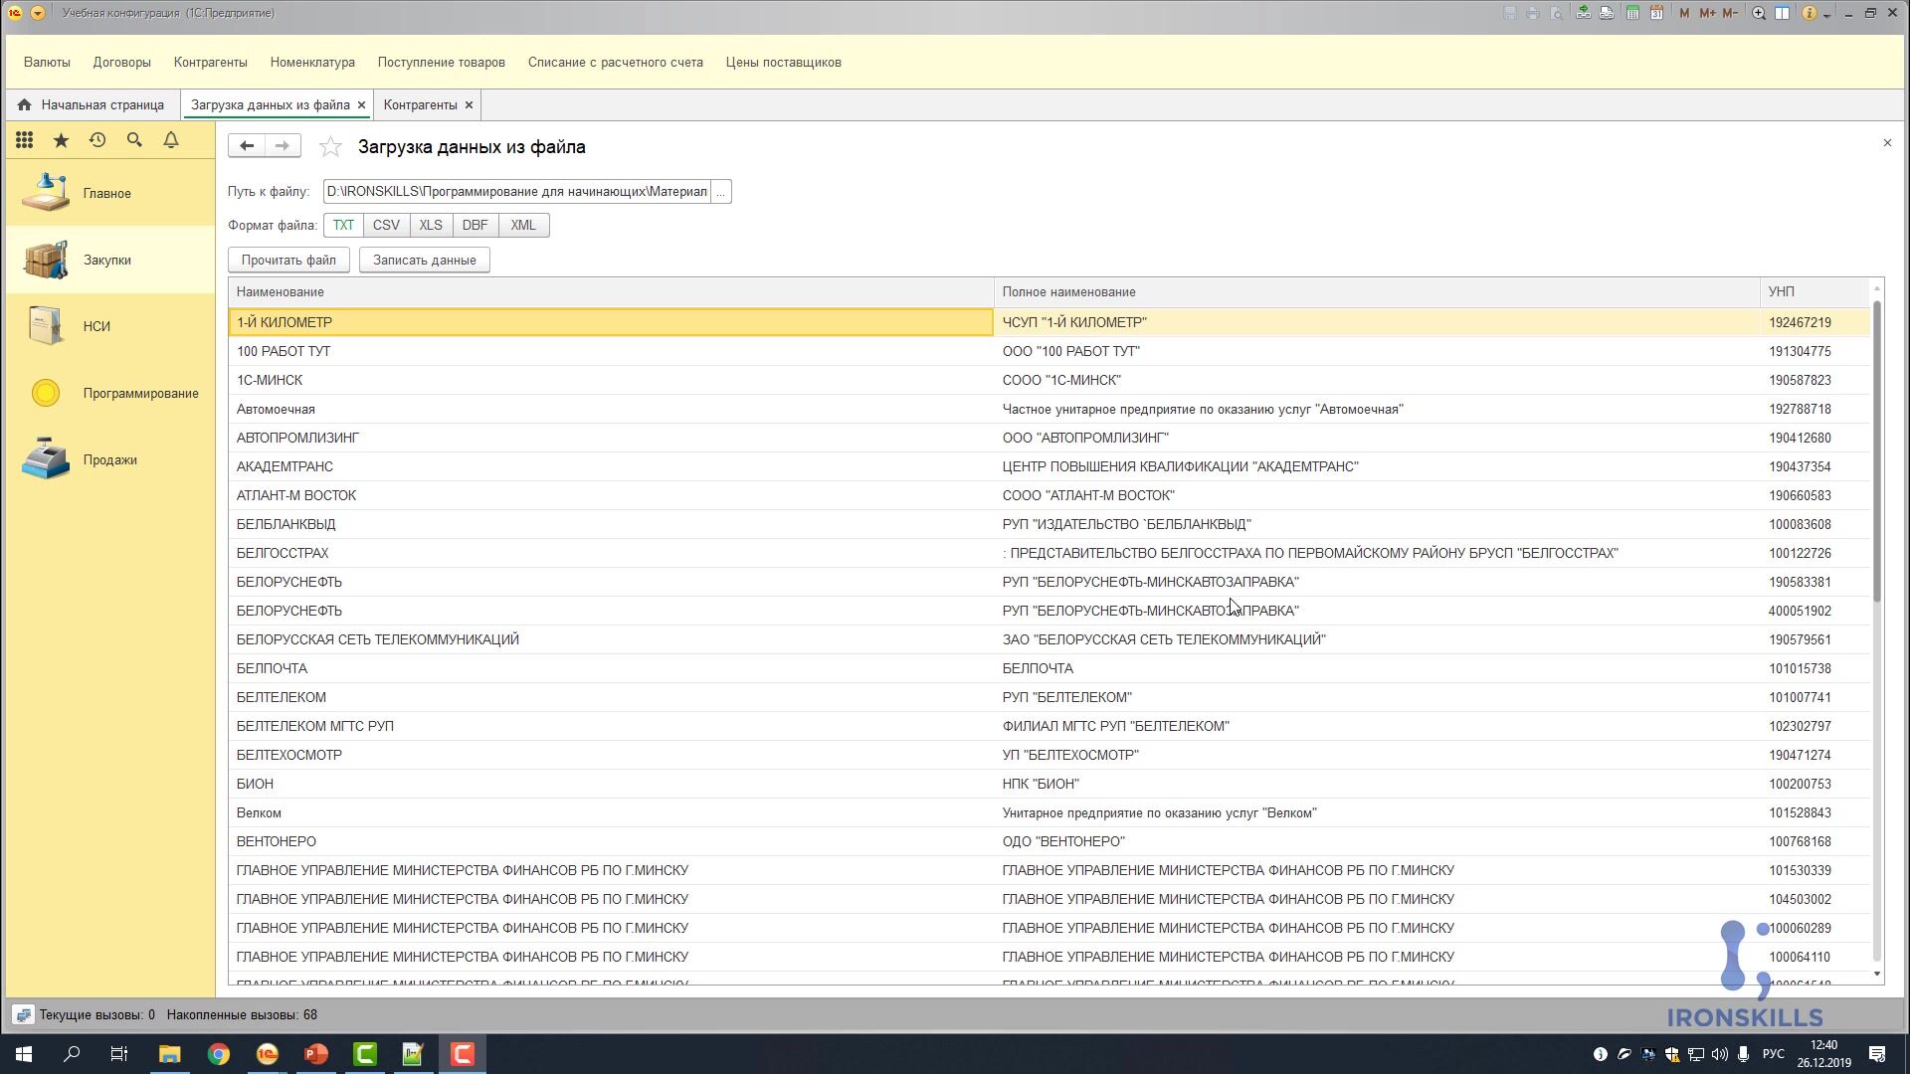
Task: Open the History clock icon
Action: click(x=97, y=140)
